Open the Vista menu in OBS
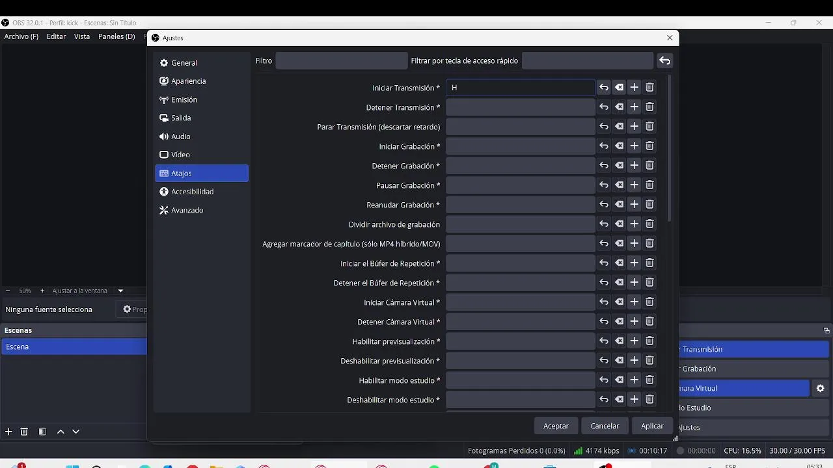833x468 pixels. 82,36
